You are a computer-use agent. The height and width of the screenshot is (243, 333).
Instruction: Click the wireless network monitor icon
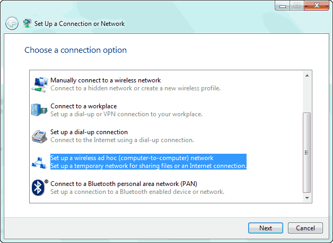tap(39, 83)
